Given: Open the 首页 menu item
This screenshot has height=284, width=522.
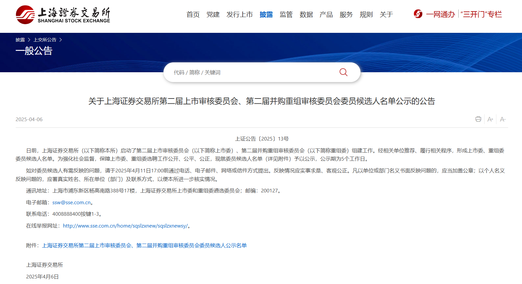Looking at the screenshot, I should point(193,14).
